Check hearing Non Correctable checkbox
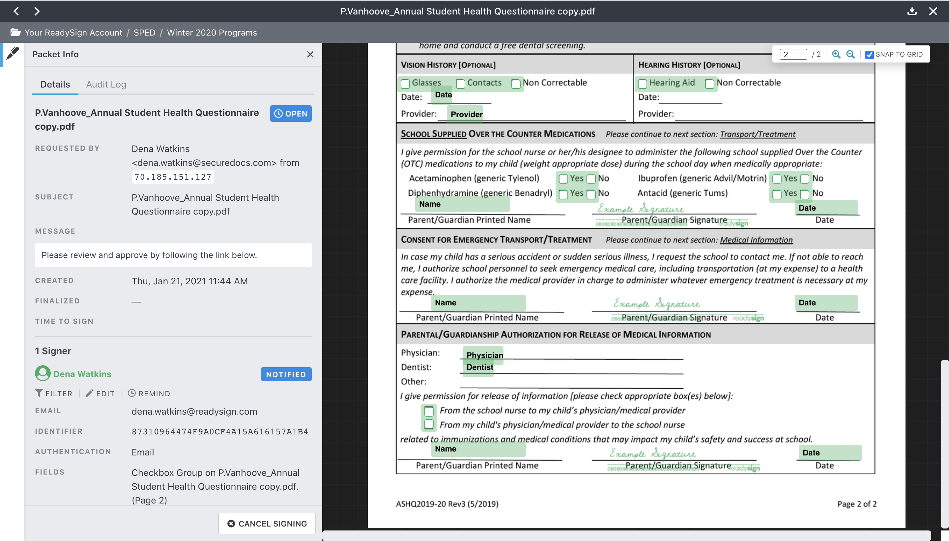 point(710,84)
